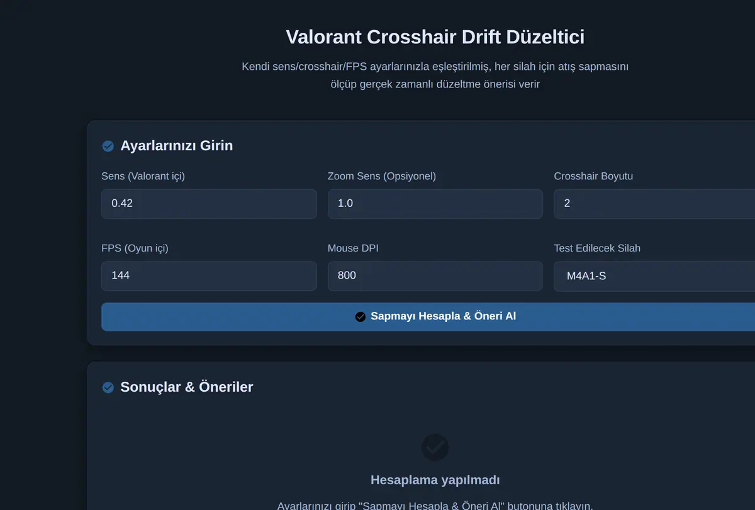Focus the FPS (Oyun içi) input field
Screen dimensions: 755x510
(x=209, y=276)
